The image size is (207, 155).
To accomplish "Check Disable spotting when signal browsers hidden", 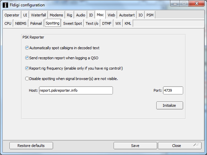I will pyautogui.click(x=27, y=79).
